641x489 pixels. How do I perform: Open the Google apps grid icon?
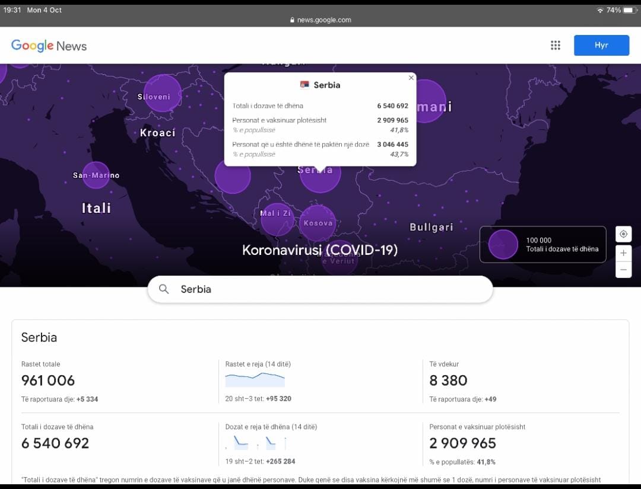tap(556, 46)
